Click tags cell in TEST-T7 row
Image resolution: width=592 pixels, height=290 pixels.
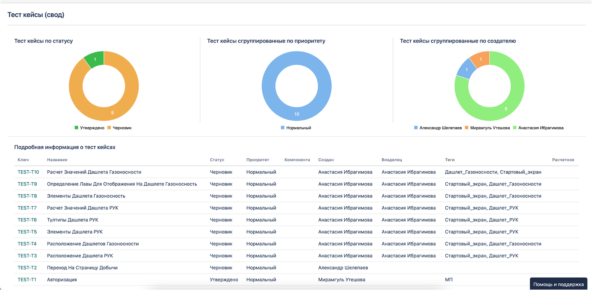coord(482,208)
